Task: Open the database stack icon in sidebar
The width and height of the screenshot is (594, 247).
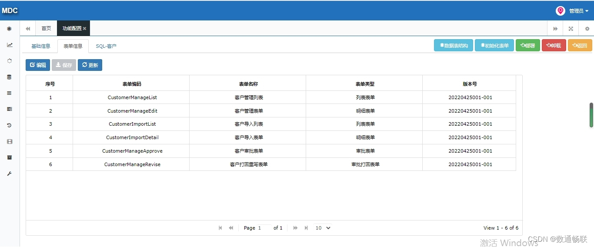Action: click(9, 77)
